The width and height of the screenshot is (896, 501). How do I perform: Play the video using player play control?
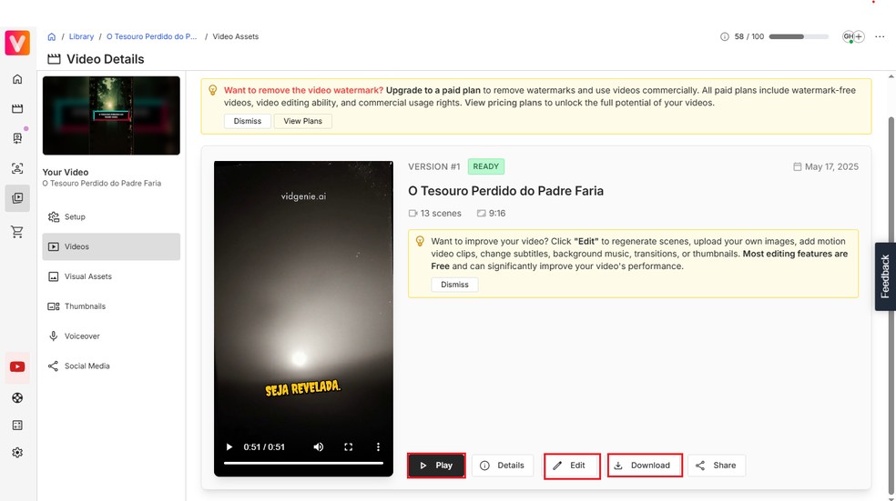(x=229, y=446)
